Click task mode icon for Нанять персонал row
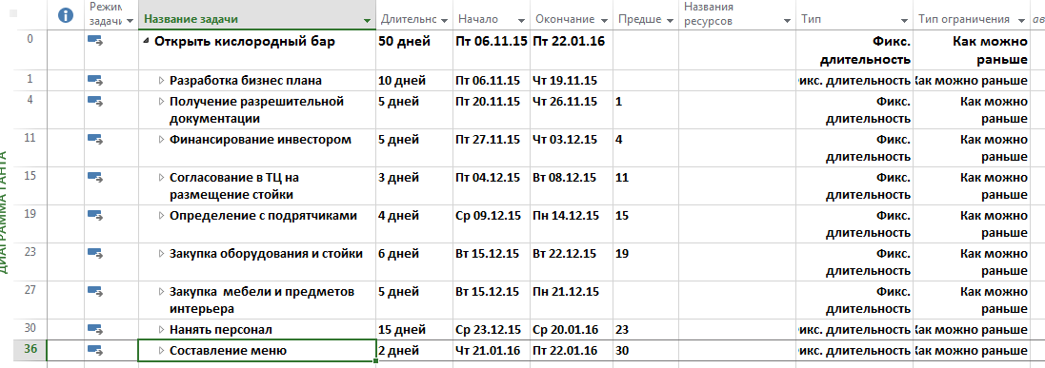The image size is (1045, 368). [95, 329]
